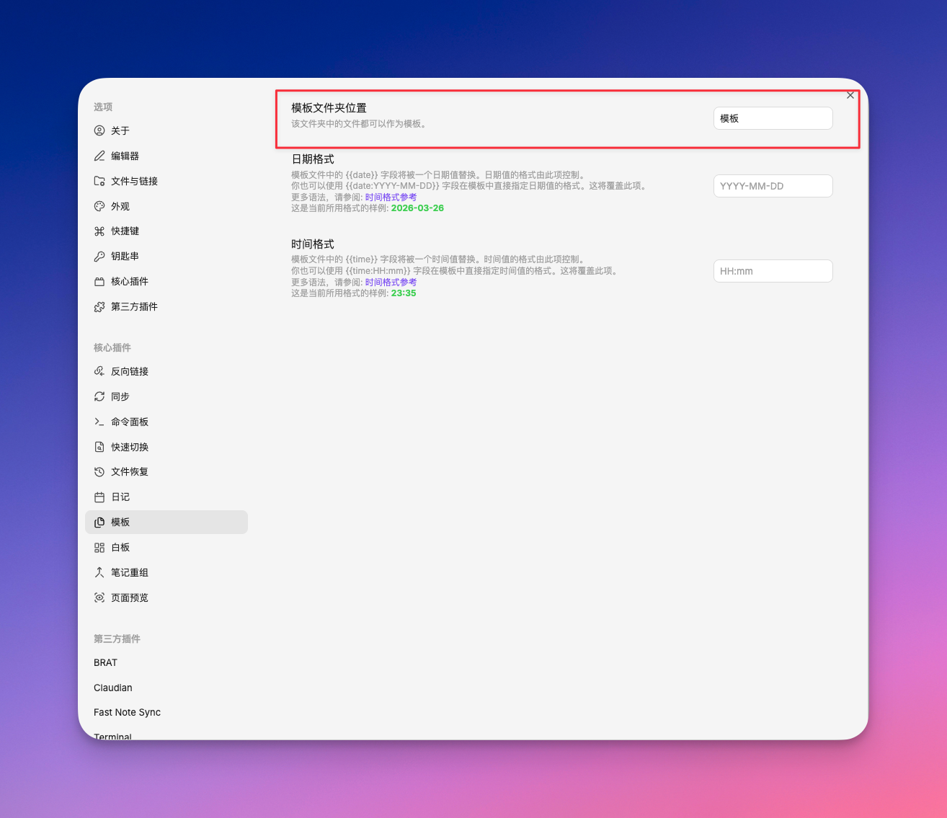Click the HH:mm time format field
This screenshot has width=947, height=818.
773,271
